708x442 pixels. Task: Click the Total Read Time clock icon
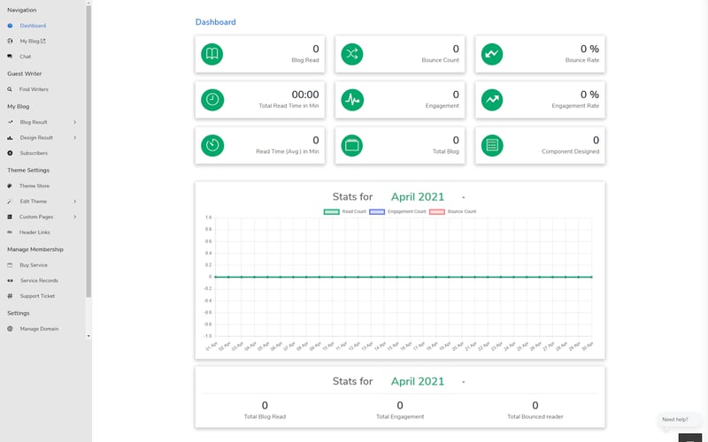coord(212,100)
